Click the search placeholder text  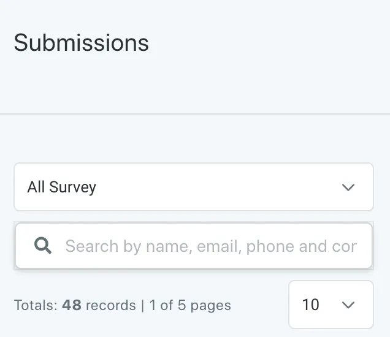click(211, 246)
